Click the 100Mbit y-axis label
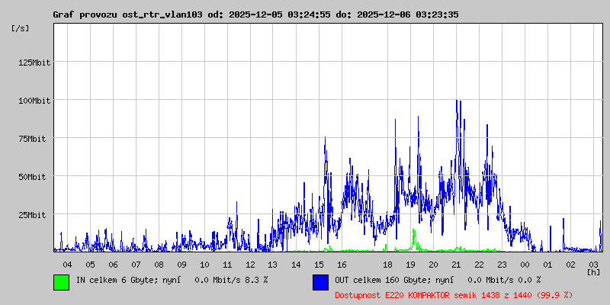Viewport: 610px width, 305px height. [x=34, y=101]
